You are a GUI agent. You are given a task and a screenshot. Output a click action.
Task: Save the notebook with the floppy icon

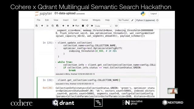37,26
